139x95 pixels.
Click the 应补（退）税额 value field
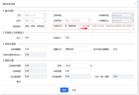tap(123, 77)
